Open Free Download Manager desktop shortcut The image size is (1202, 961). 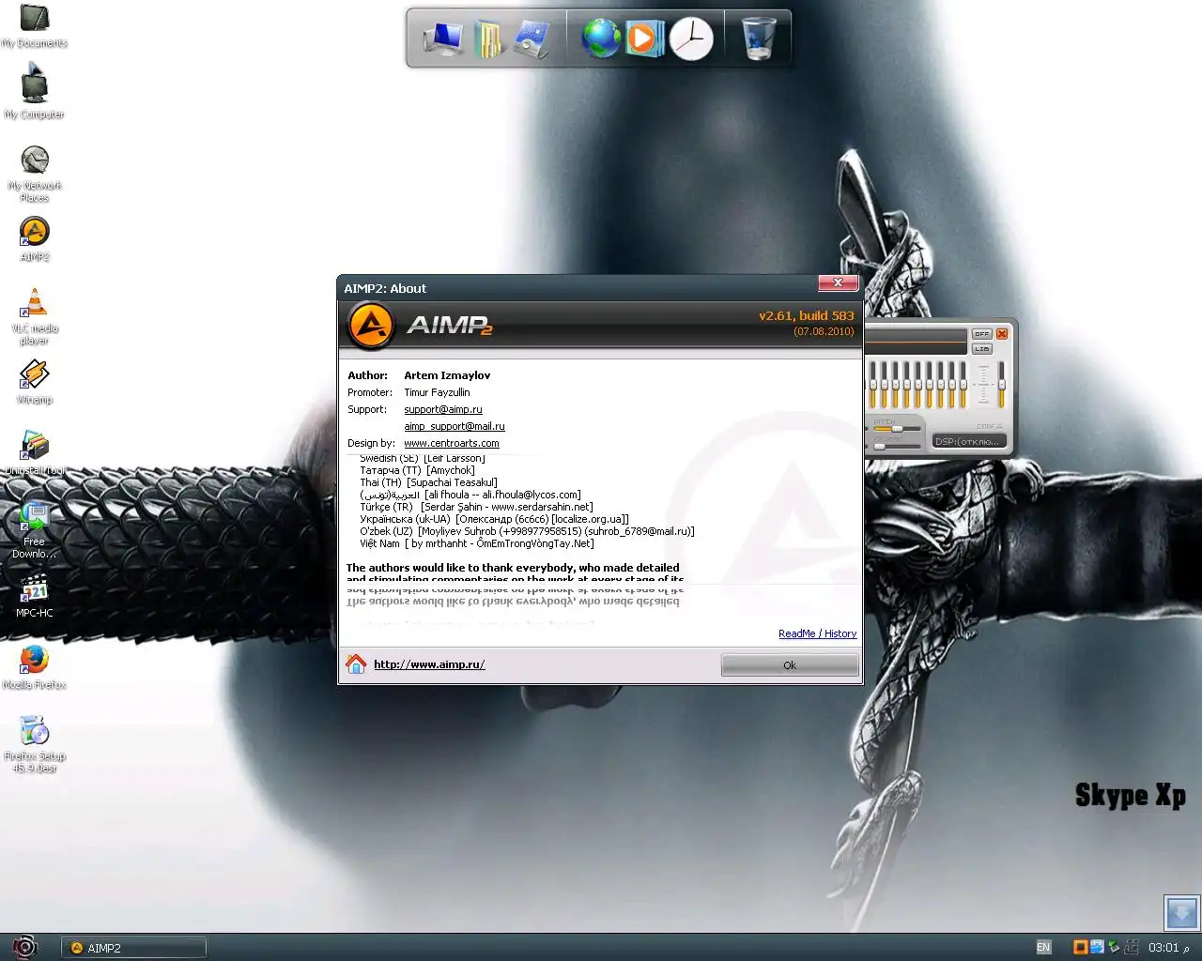click(x=35, y=530)
